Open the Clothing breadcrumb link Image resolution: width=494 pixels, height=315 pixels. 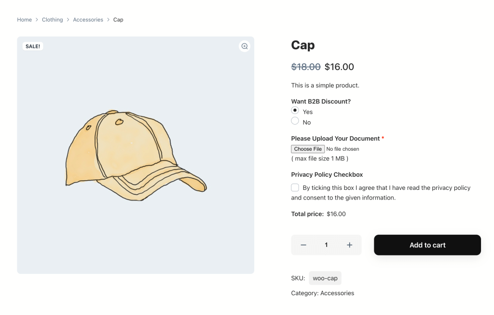click(52, 20)
